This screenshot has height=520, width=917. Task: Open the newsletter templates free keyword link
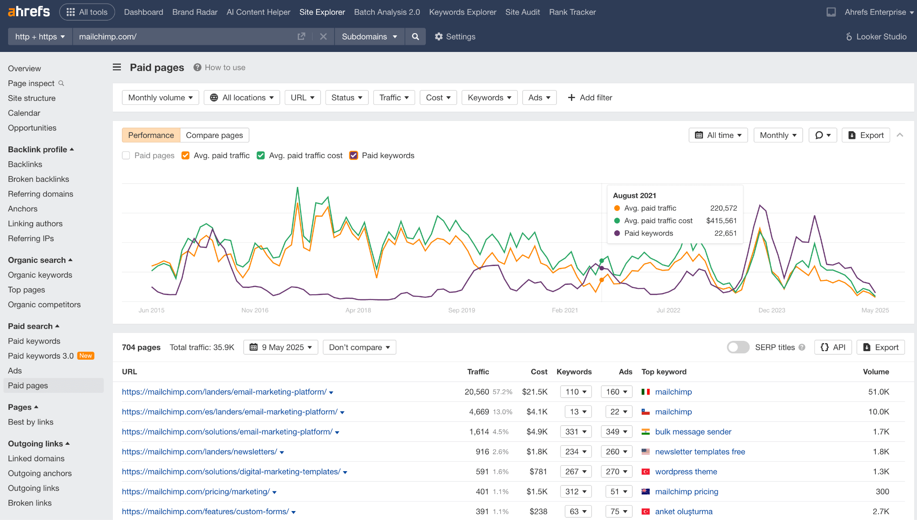click(700, 451)
